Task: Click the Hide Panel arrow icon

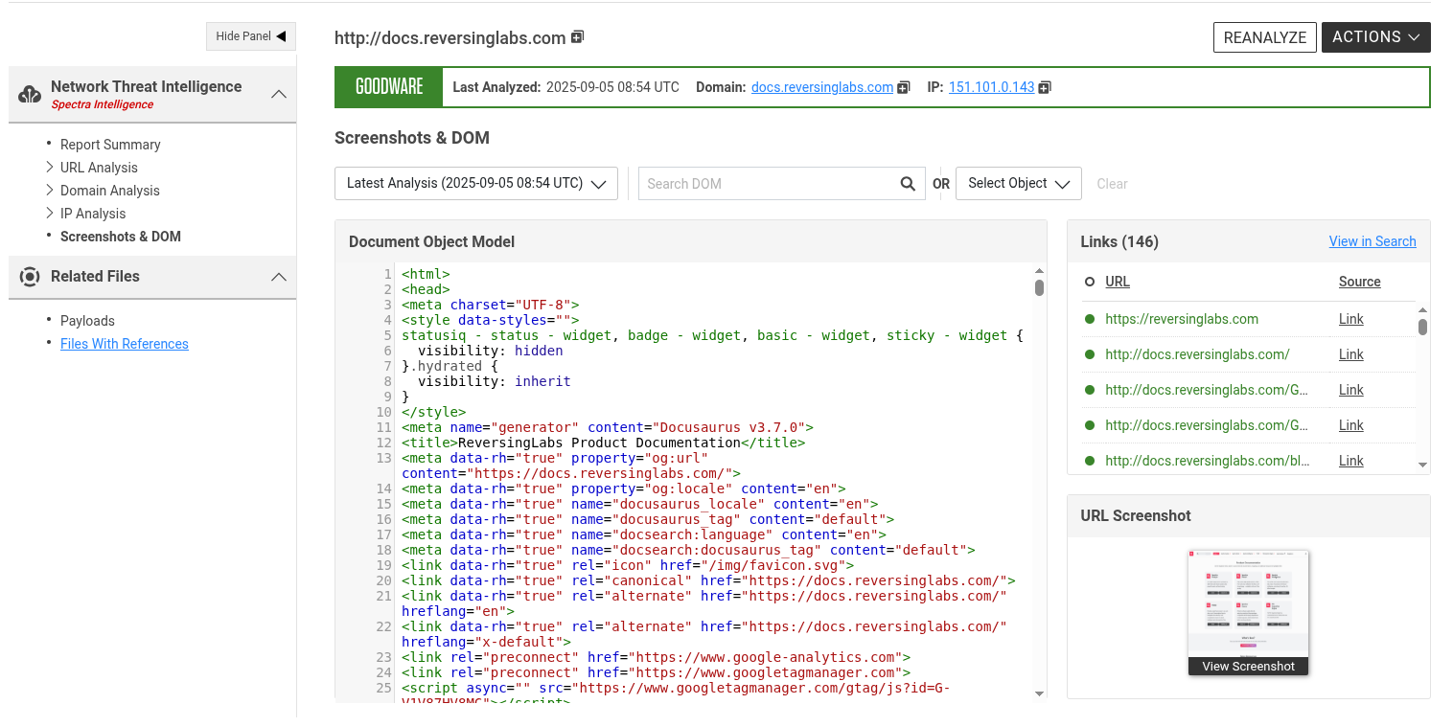Action: [x=281, y=36]
